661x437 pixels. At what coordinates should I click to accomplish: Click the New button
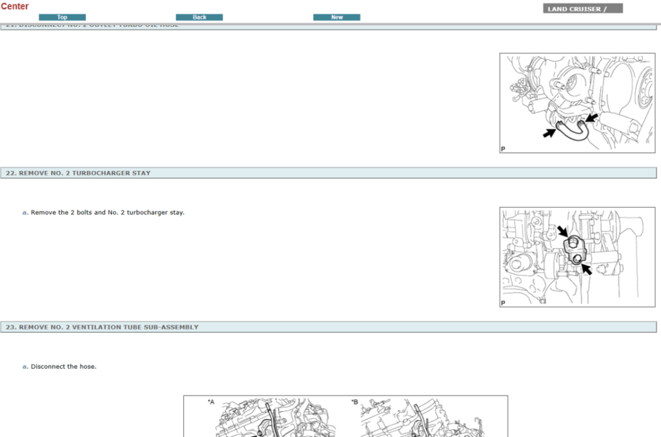pos(336,17)
